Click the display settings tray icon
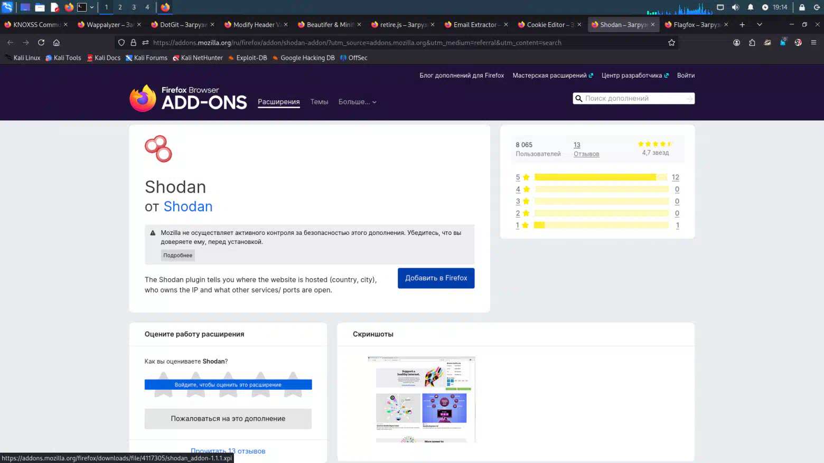 (x=720, y=7)
